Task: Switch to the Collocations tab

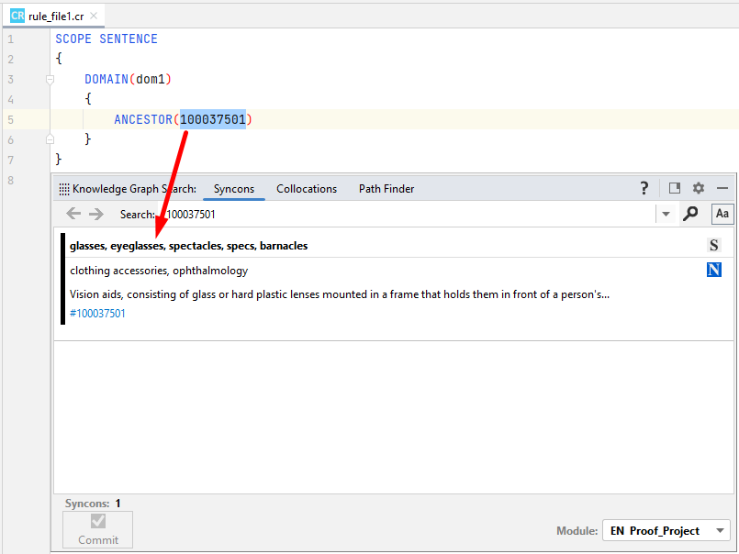Action: [307, 189]
